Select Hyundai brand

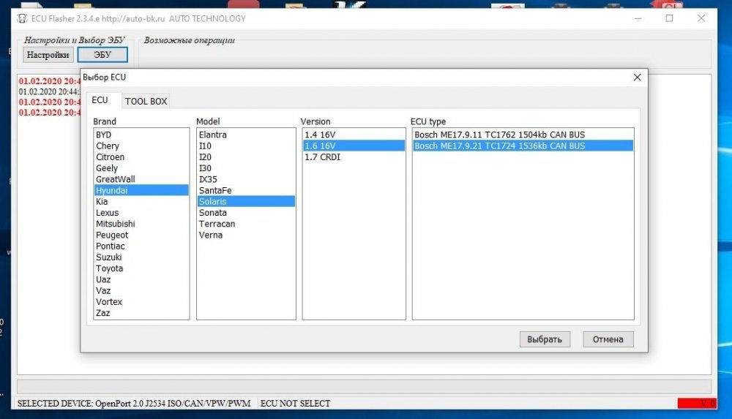click(x=141, y=190)
